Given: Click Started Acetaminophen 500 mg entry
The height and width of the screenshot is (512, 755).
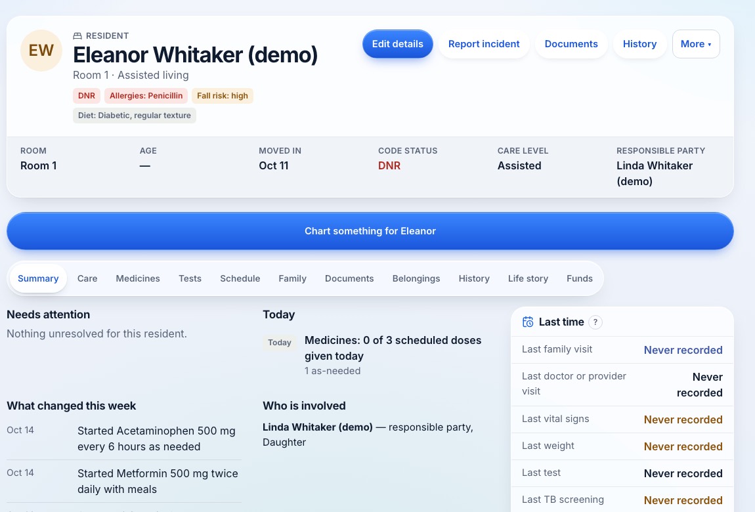Looking at the screenshot, I should point(156,438).
